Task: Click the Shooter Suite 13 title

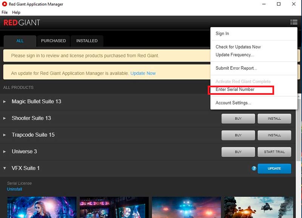Action: [x=31, y=118]
